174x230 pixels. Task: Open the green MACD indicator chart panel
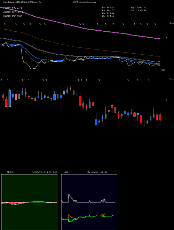coord(30,202)
